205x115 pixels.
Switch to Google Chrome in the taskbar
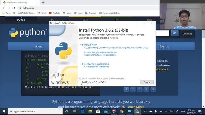(x=122, y=111)
